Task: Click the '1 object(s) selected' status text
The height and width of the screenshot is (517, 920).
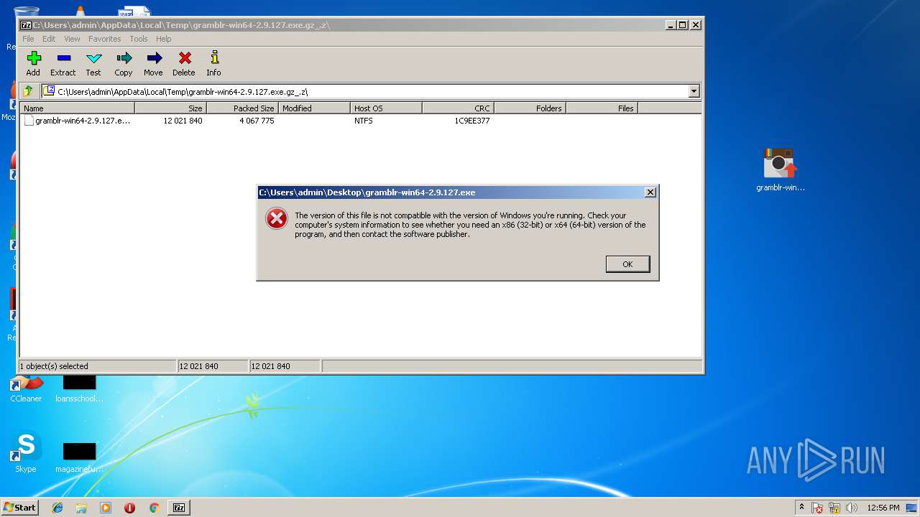Action: coord(54,366)
